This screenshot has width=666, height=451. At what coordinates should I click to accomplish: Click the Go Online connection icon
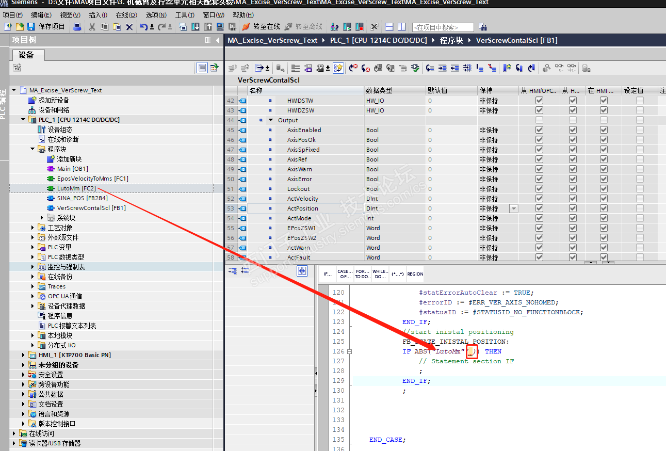(246, 27)
